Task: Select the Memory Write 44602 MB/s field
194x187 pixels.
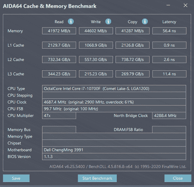Action: coord(96,31)
